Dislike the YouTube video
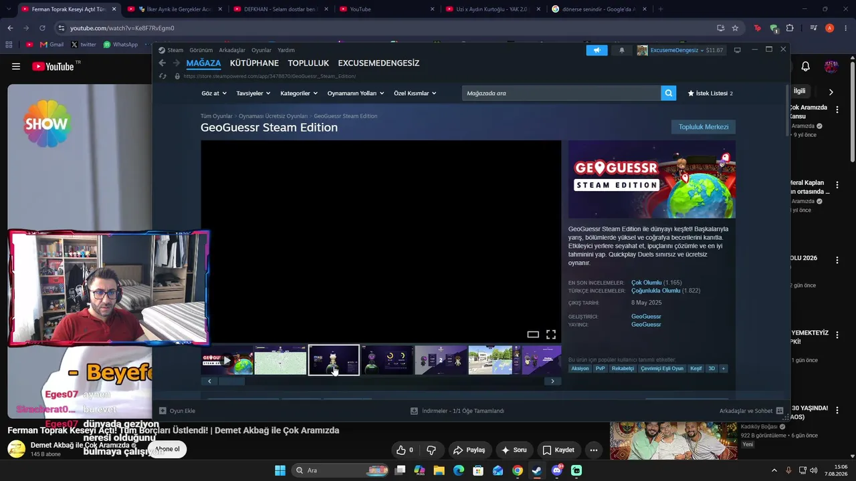This screenshot has height=481, width=856. [x=431, y=450]
